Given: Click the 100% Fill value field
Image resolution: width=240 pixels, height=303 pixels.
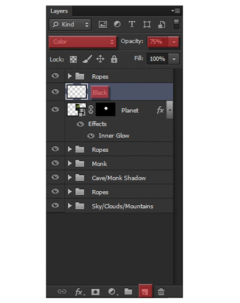Looking at the screenshot, I should (157, 59).
